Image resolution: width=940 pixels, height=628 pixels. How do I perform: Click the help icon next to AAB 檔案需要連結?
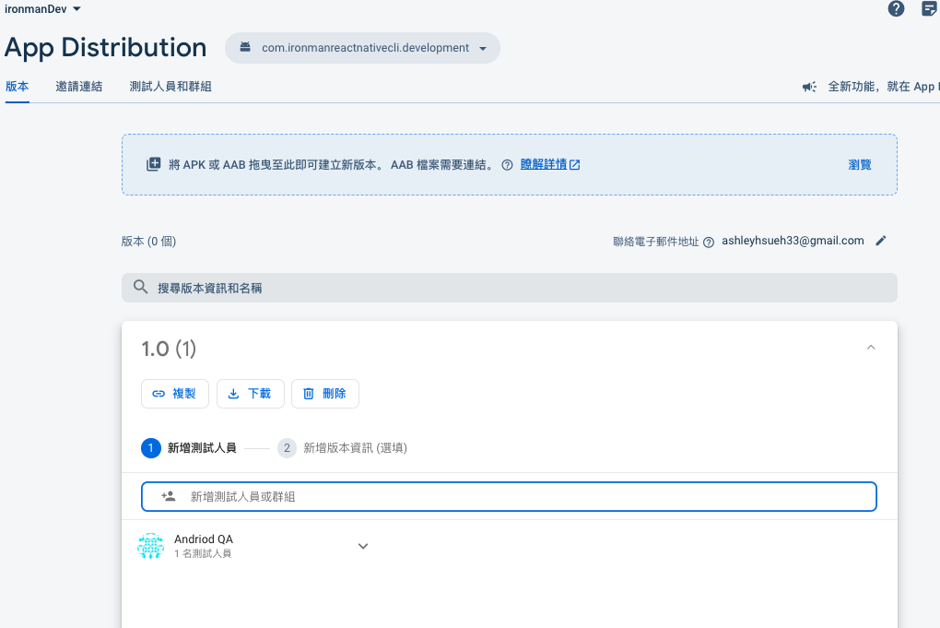(x=507, y=165)
